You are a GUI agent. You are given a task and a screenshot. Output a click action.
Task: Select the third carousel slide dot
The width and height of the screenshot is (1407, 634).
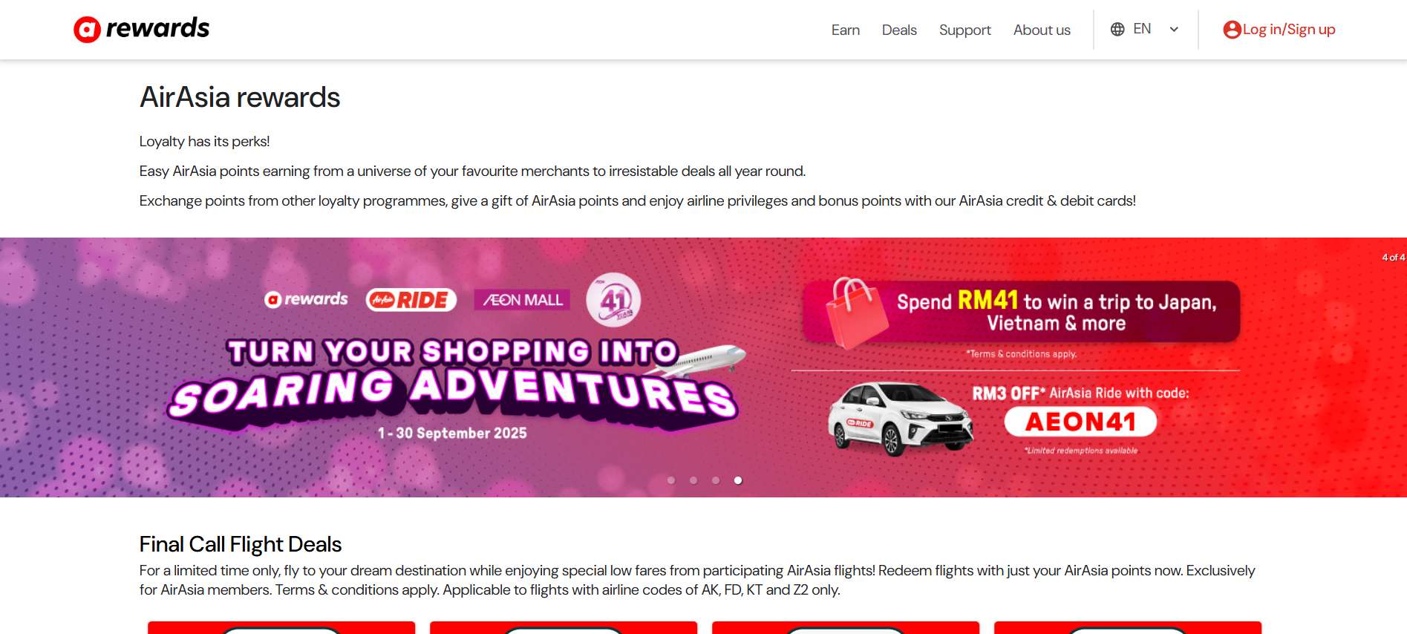click(716, 480)
